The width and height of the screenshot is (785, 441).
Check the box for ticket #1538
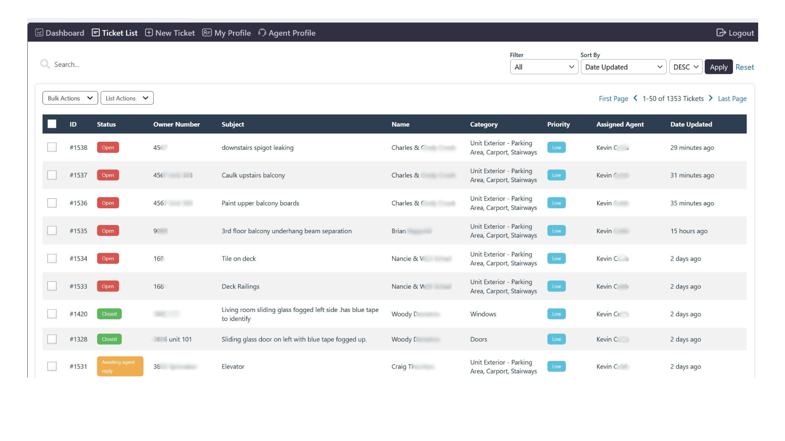click(x=52, y=147)
